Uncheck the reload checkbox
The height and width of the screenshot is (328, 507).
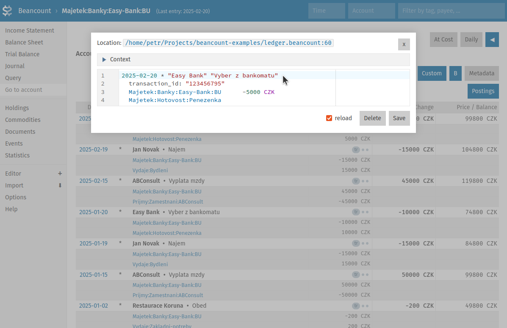click(329, 119)
